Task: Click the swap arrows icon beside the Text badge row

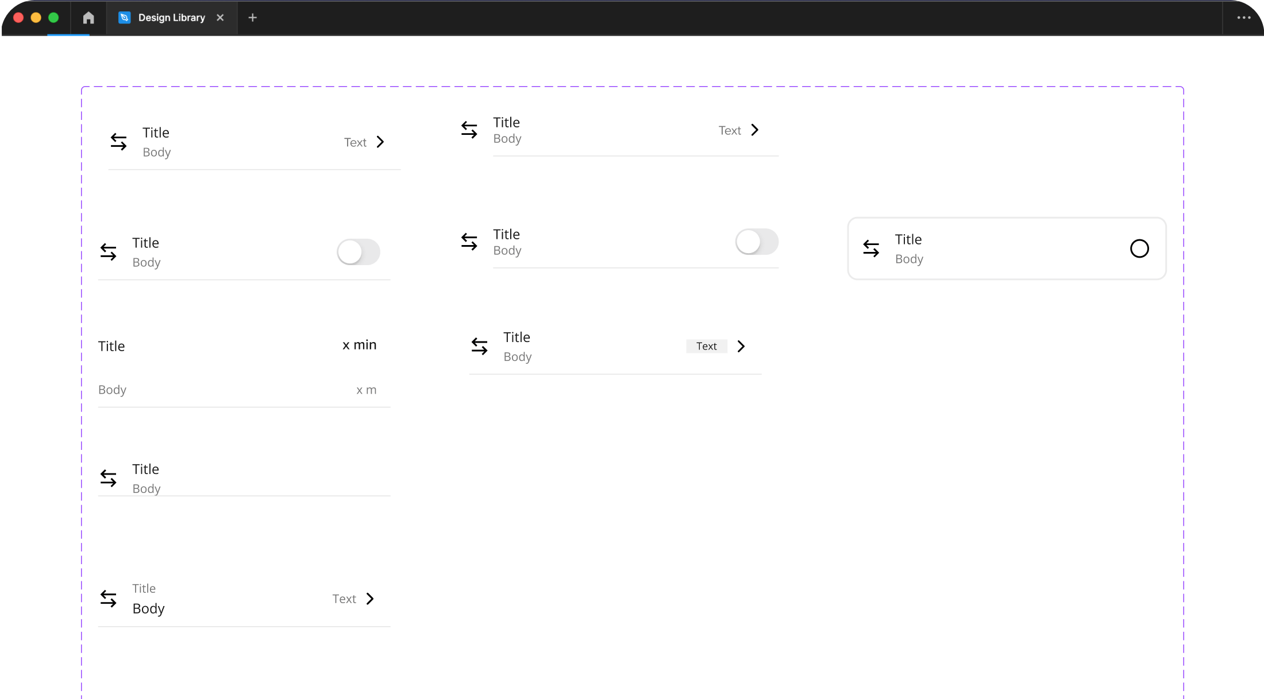Action: (479, 346)
